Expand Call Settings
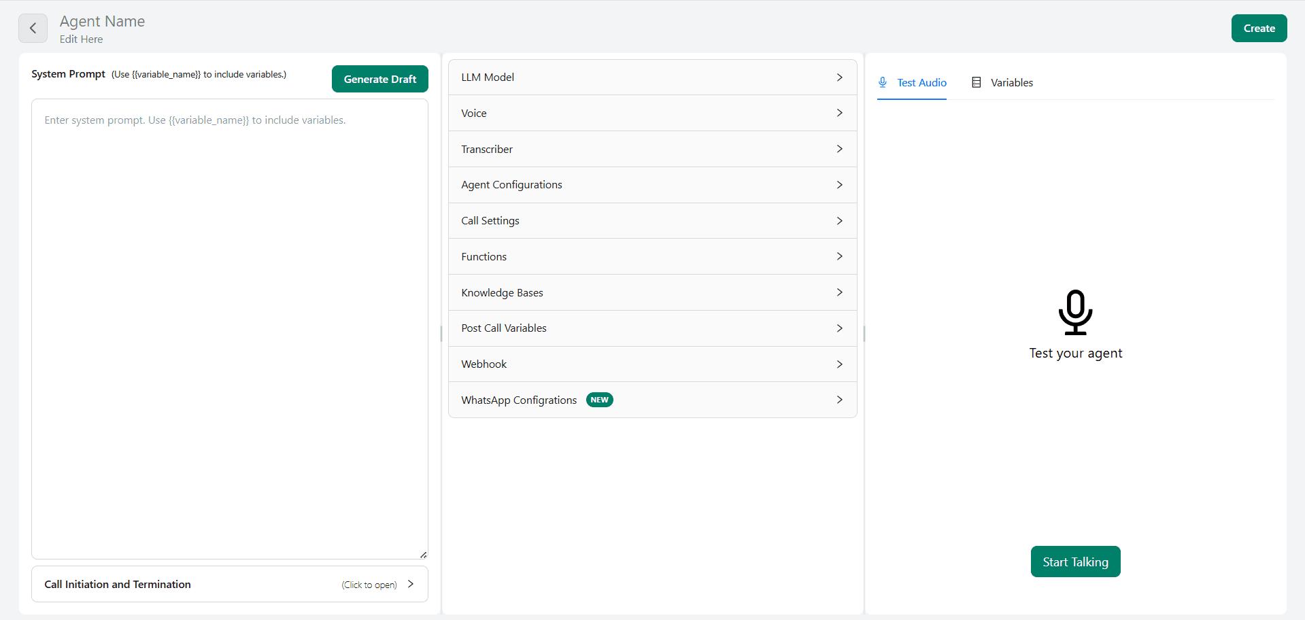The image size is (1305, 620). (651, 221)
